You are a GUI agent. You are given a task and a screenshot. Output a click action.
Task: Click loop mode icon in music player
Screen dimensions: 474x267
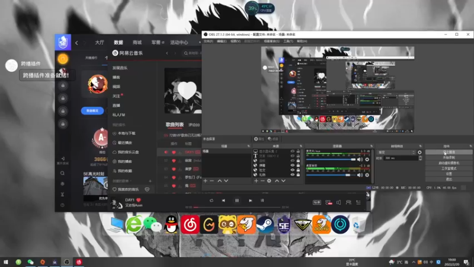click(x=212, y=201)
